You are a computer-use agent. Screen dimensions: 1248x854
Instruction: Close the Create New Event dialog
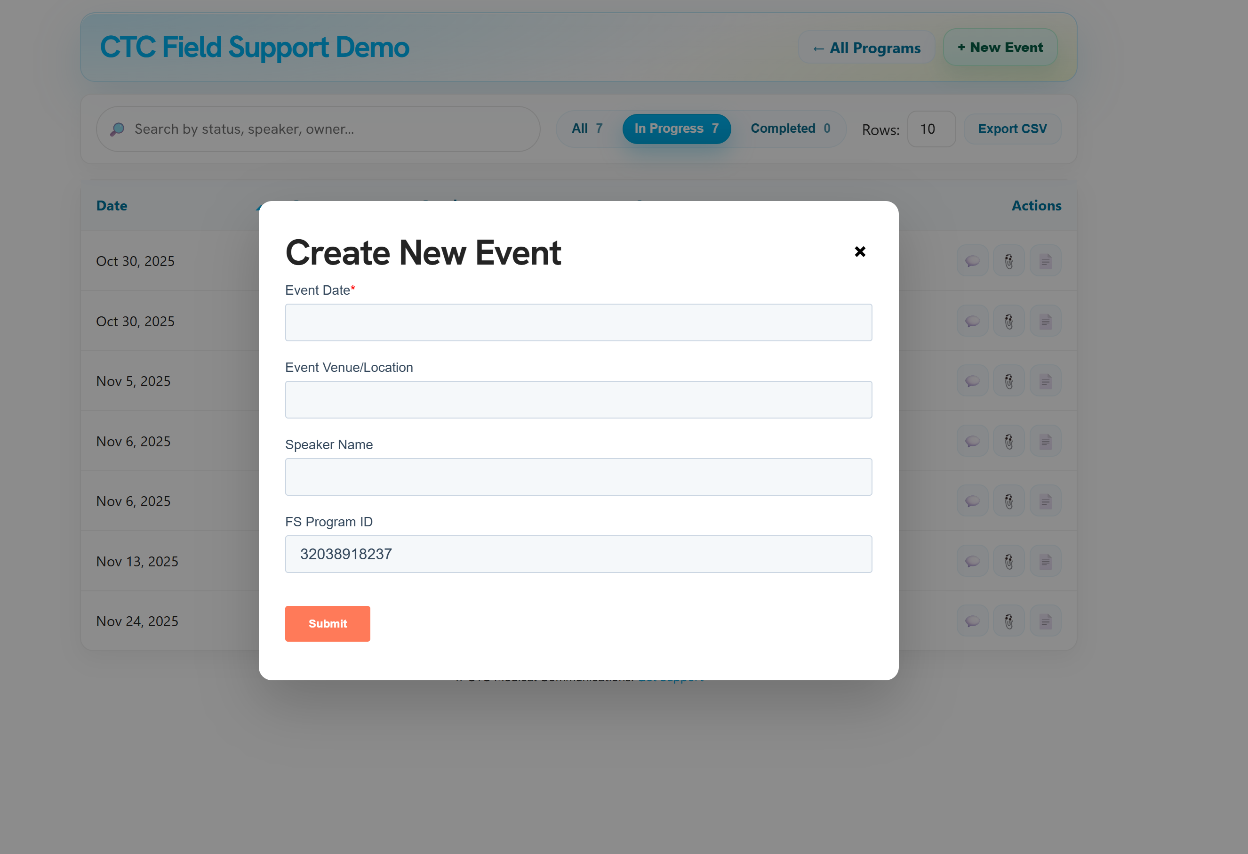click(x=860, y=251)
